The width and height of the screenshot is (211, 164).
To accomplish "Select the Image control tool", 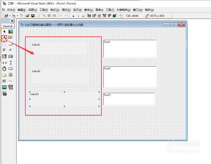I will point(4,88).
